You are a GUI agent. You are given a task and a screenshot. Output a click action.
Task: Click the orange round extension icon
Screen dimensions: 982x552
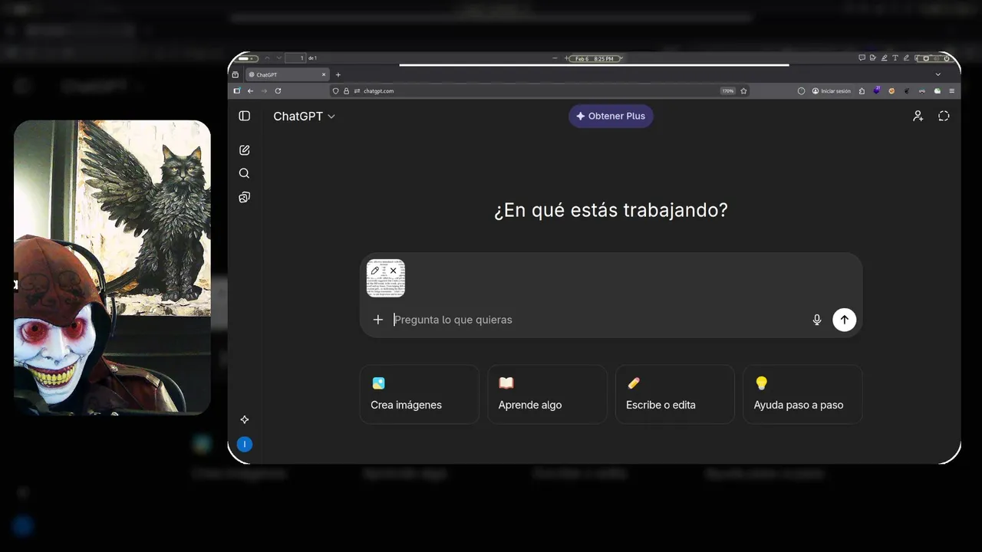pos(891,90)
